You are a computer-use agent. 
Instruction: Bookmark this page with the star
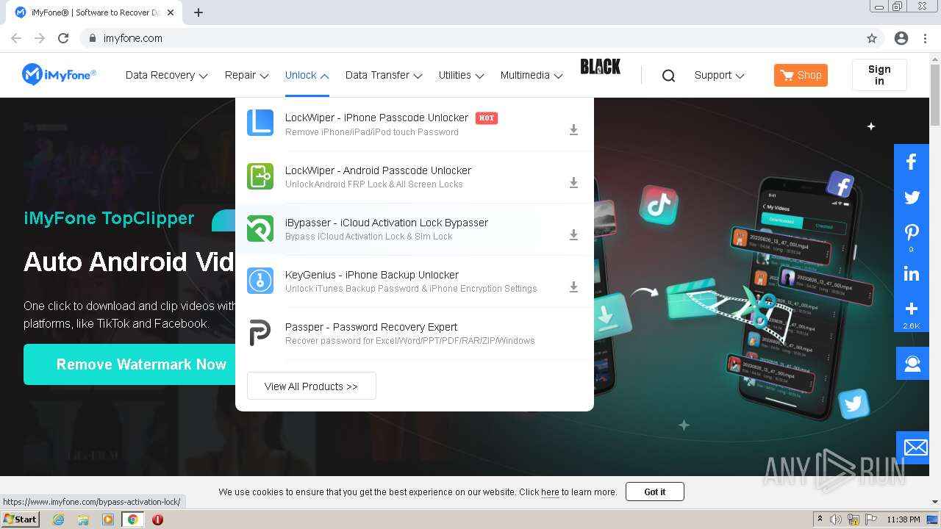click(x=872, y=38)
